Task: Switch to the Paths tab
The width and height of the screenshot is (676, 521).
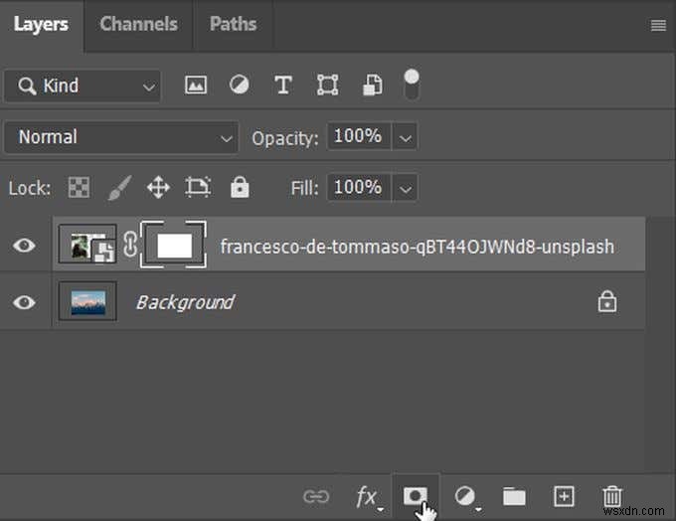Action: point(233,25)
